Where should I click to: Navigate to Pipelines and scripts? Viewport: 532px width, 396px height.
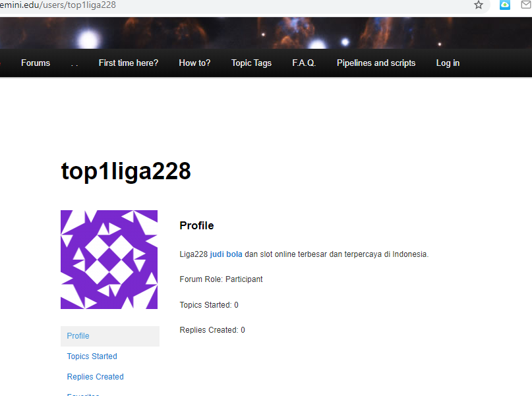[376, 63]
